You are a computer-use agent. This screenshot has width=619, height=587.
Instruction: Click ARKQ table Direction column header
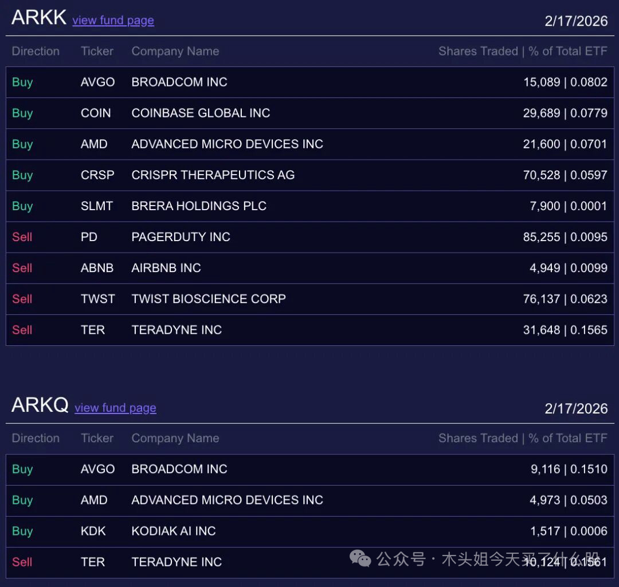click(x=36, y=438)
